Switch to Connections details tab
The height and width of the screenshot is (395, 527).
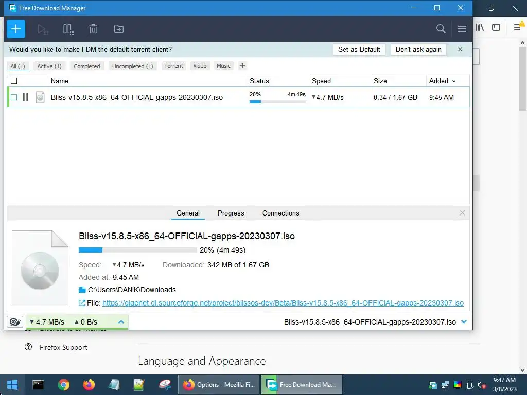pyautogui.click(x=280, y=213)
